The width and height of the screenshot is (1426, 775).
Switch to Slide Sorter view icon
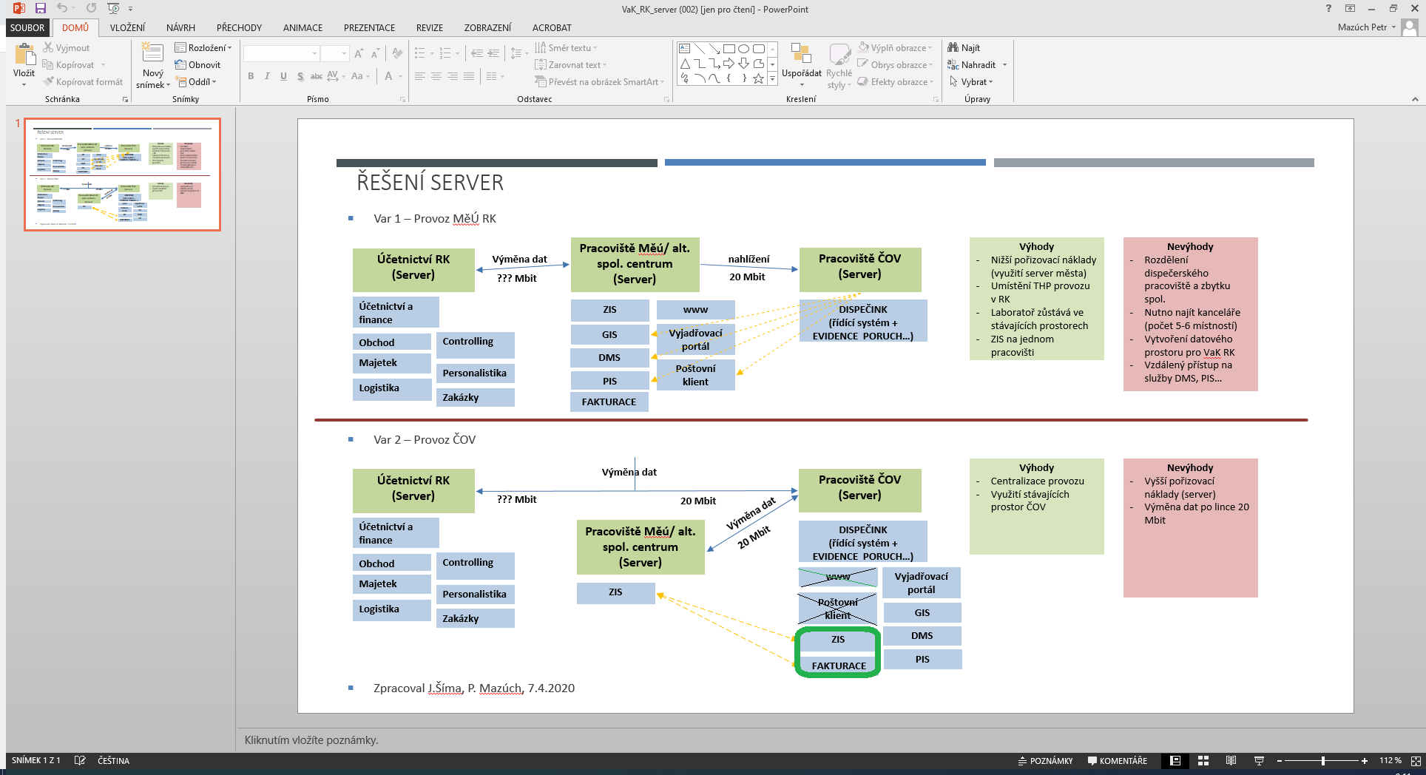(x=1203, y=760)
